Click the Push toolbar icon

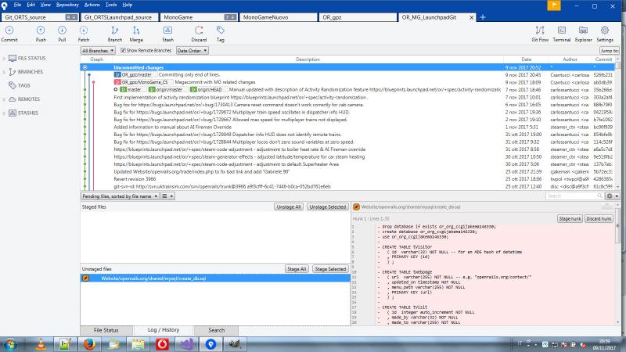coord(41,34)
